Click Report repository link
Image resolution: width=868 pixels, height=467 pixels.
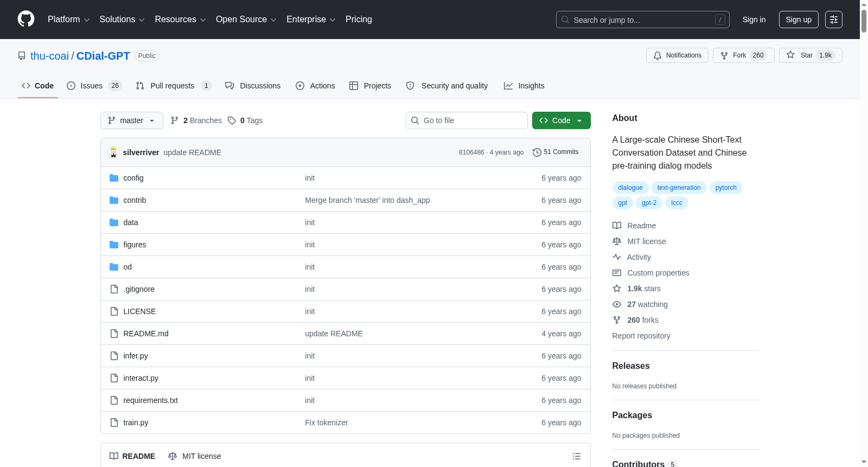pos(641,336)
